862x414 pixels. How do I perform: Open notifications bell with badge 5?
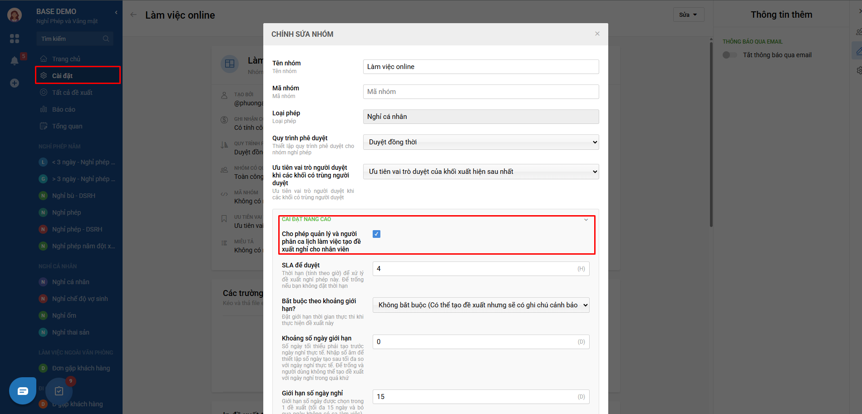point(15,61)
